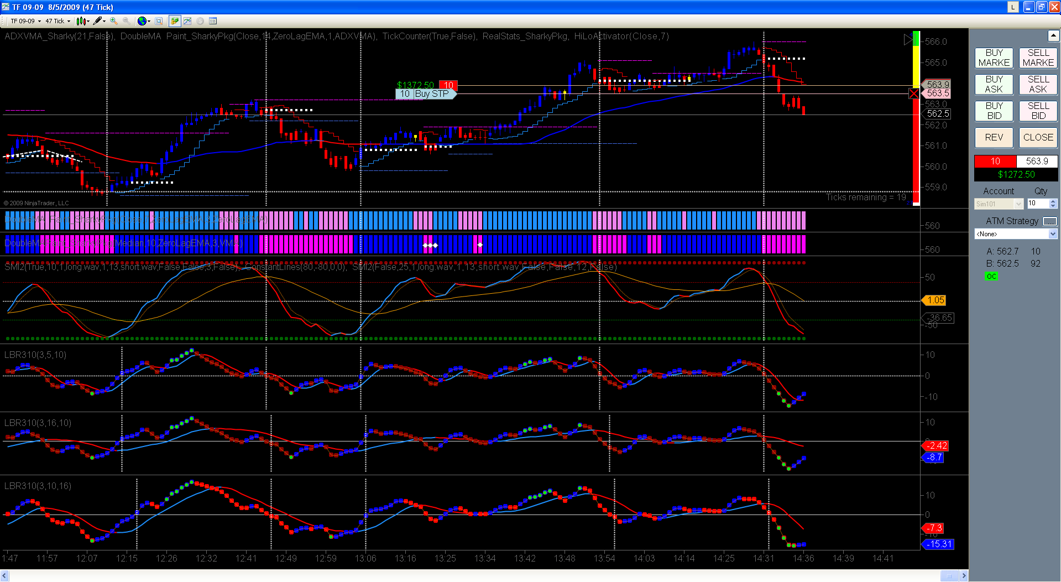Image resolution: width=1061 pixels, height=582 pixels.
Task: Open the candlestick chart style menu
Action: (x=83, y=21)
